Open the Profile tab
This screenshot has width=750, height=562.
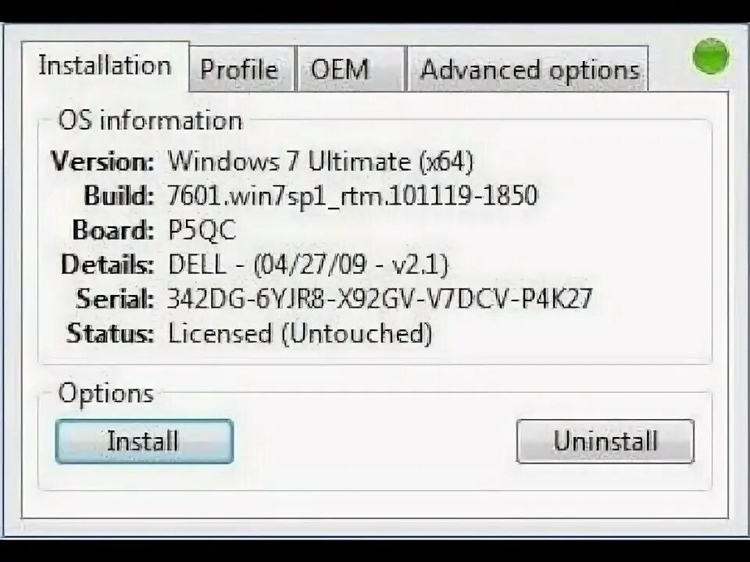[x=242, y=69]
